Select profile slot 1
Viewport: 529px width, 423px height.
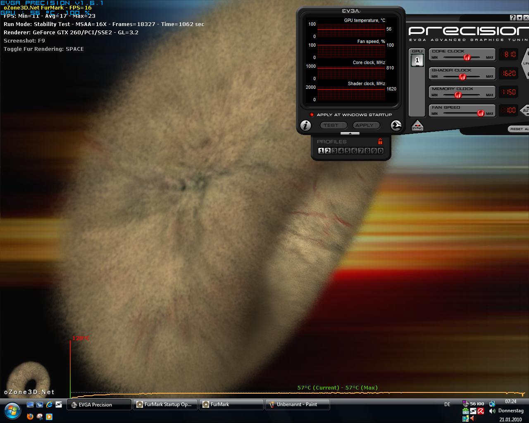pos(321,151)
